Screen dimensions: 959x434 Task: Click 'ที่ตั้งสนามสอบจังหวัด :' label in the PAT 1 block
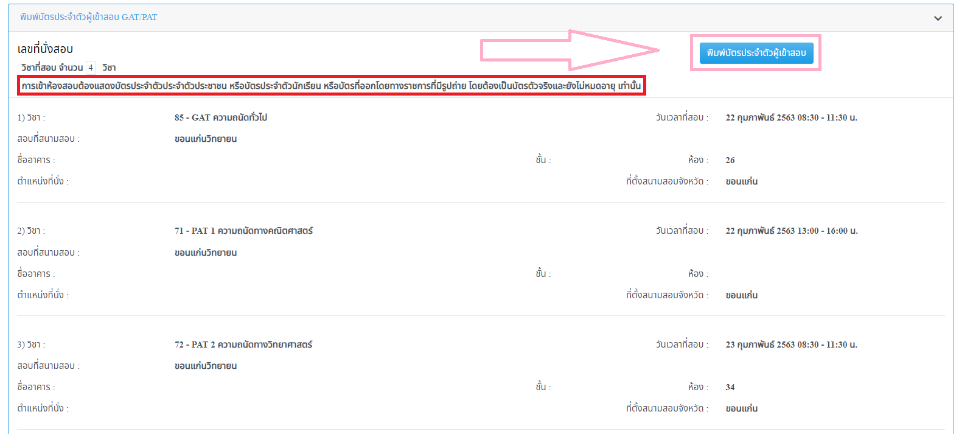(x=668, y=295)
